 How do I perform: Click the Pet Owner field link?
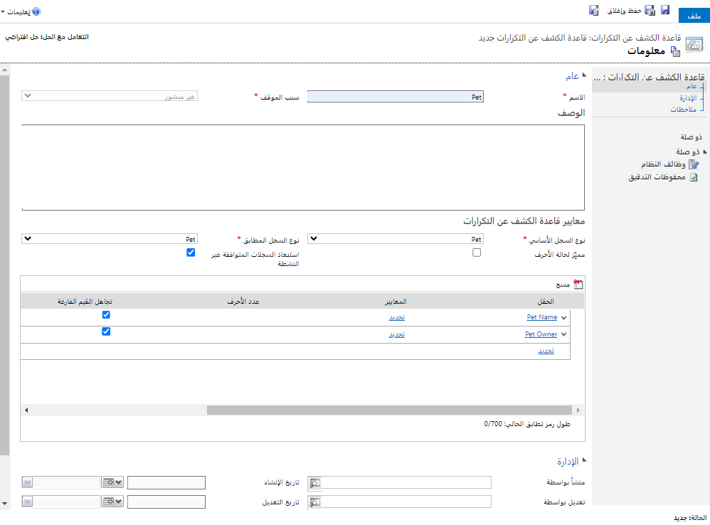(x=541, y=334)
